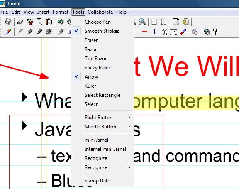This screenshot has height=189, width=239.
Task: Open mini Jarnal from Tools menu
Action: click(102, 140)
